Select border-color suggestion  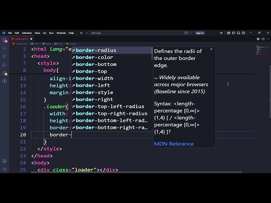pyautogui.click(x=111, y=58)
